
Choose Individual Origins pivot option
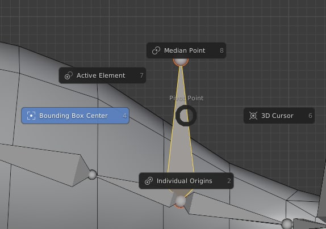point(186,181)
